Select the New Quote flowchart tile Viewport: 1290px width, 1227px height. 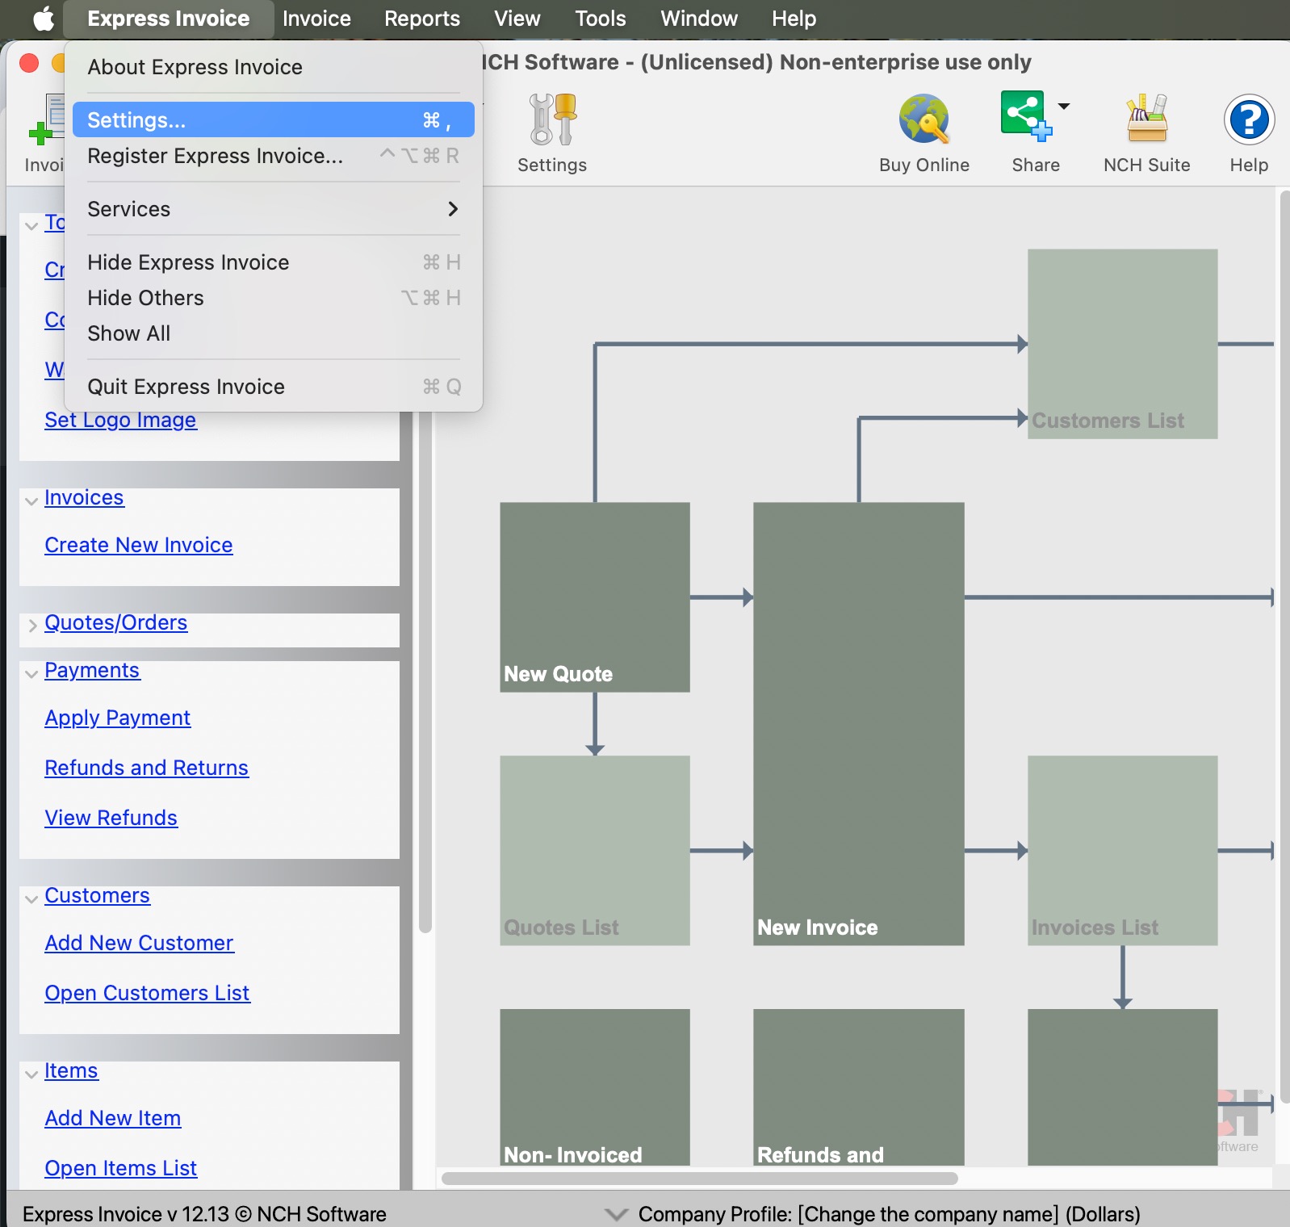point(594,597)
